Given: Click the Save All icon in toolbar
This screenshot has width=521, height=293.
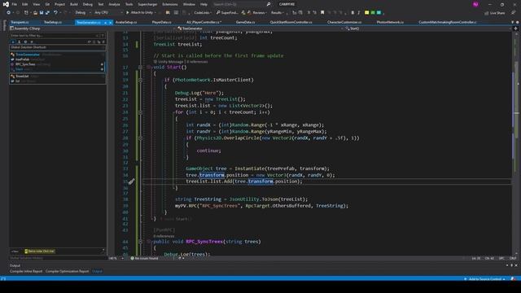Looking at the screenshot, I should tap(47, 13).
